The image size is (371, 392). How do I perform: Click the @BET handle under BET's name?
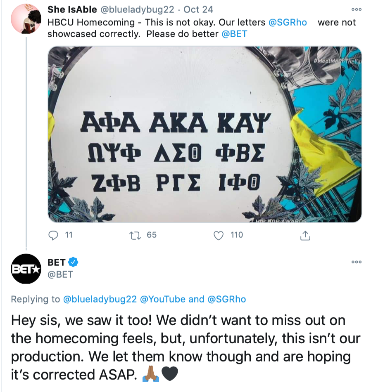tap(60, 274)
